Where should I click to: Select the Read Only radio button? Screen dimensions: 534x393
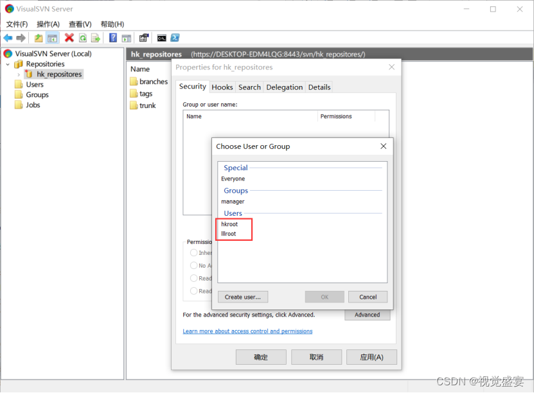[x=194, y=278]
